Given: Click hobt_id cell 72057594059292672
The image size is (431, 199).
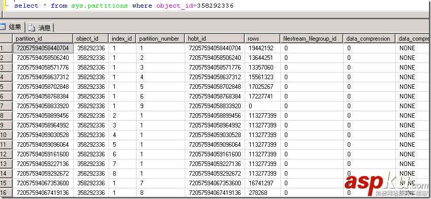Looking at the screenshot, I should (215, 174).
